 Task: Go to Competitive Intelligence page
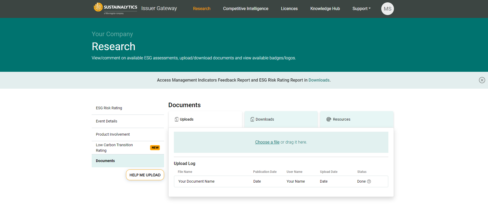(x=245, y=9)
